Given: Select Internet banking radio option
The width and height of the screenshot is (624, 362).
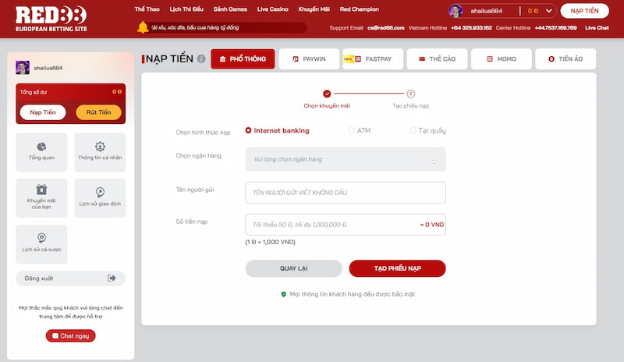Looking at the screenshot, I should (249, 130).
